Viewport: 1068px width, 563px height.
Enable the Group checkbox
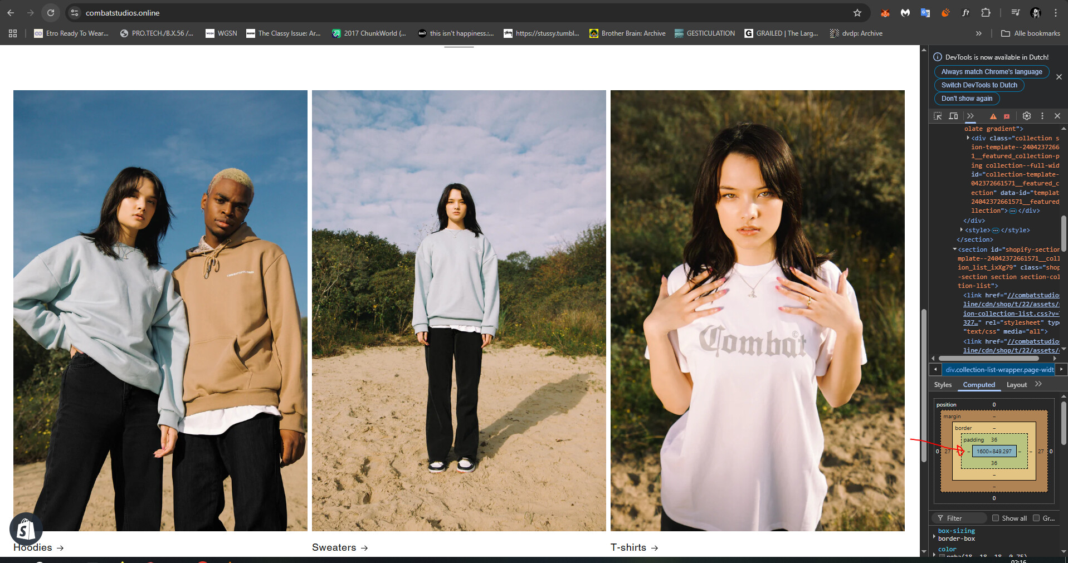click(1036, 518)
